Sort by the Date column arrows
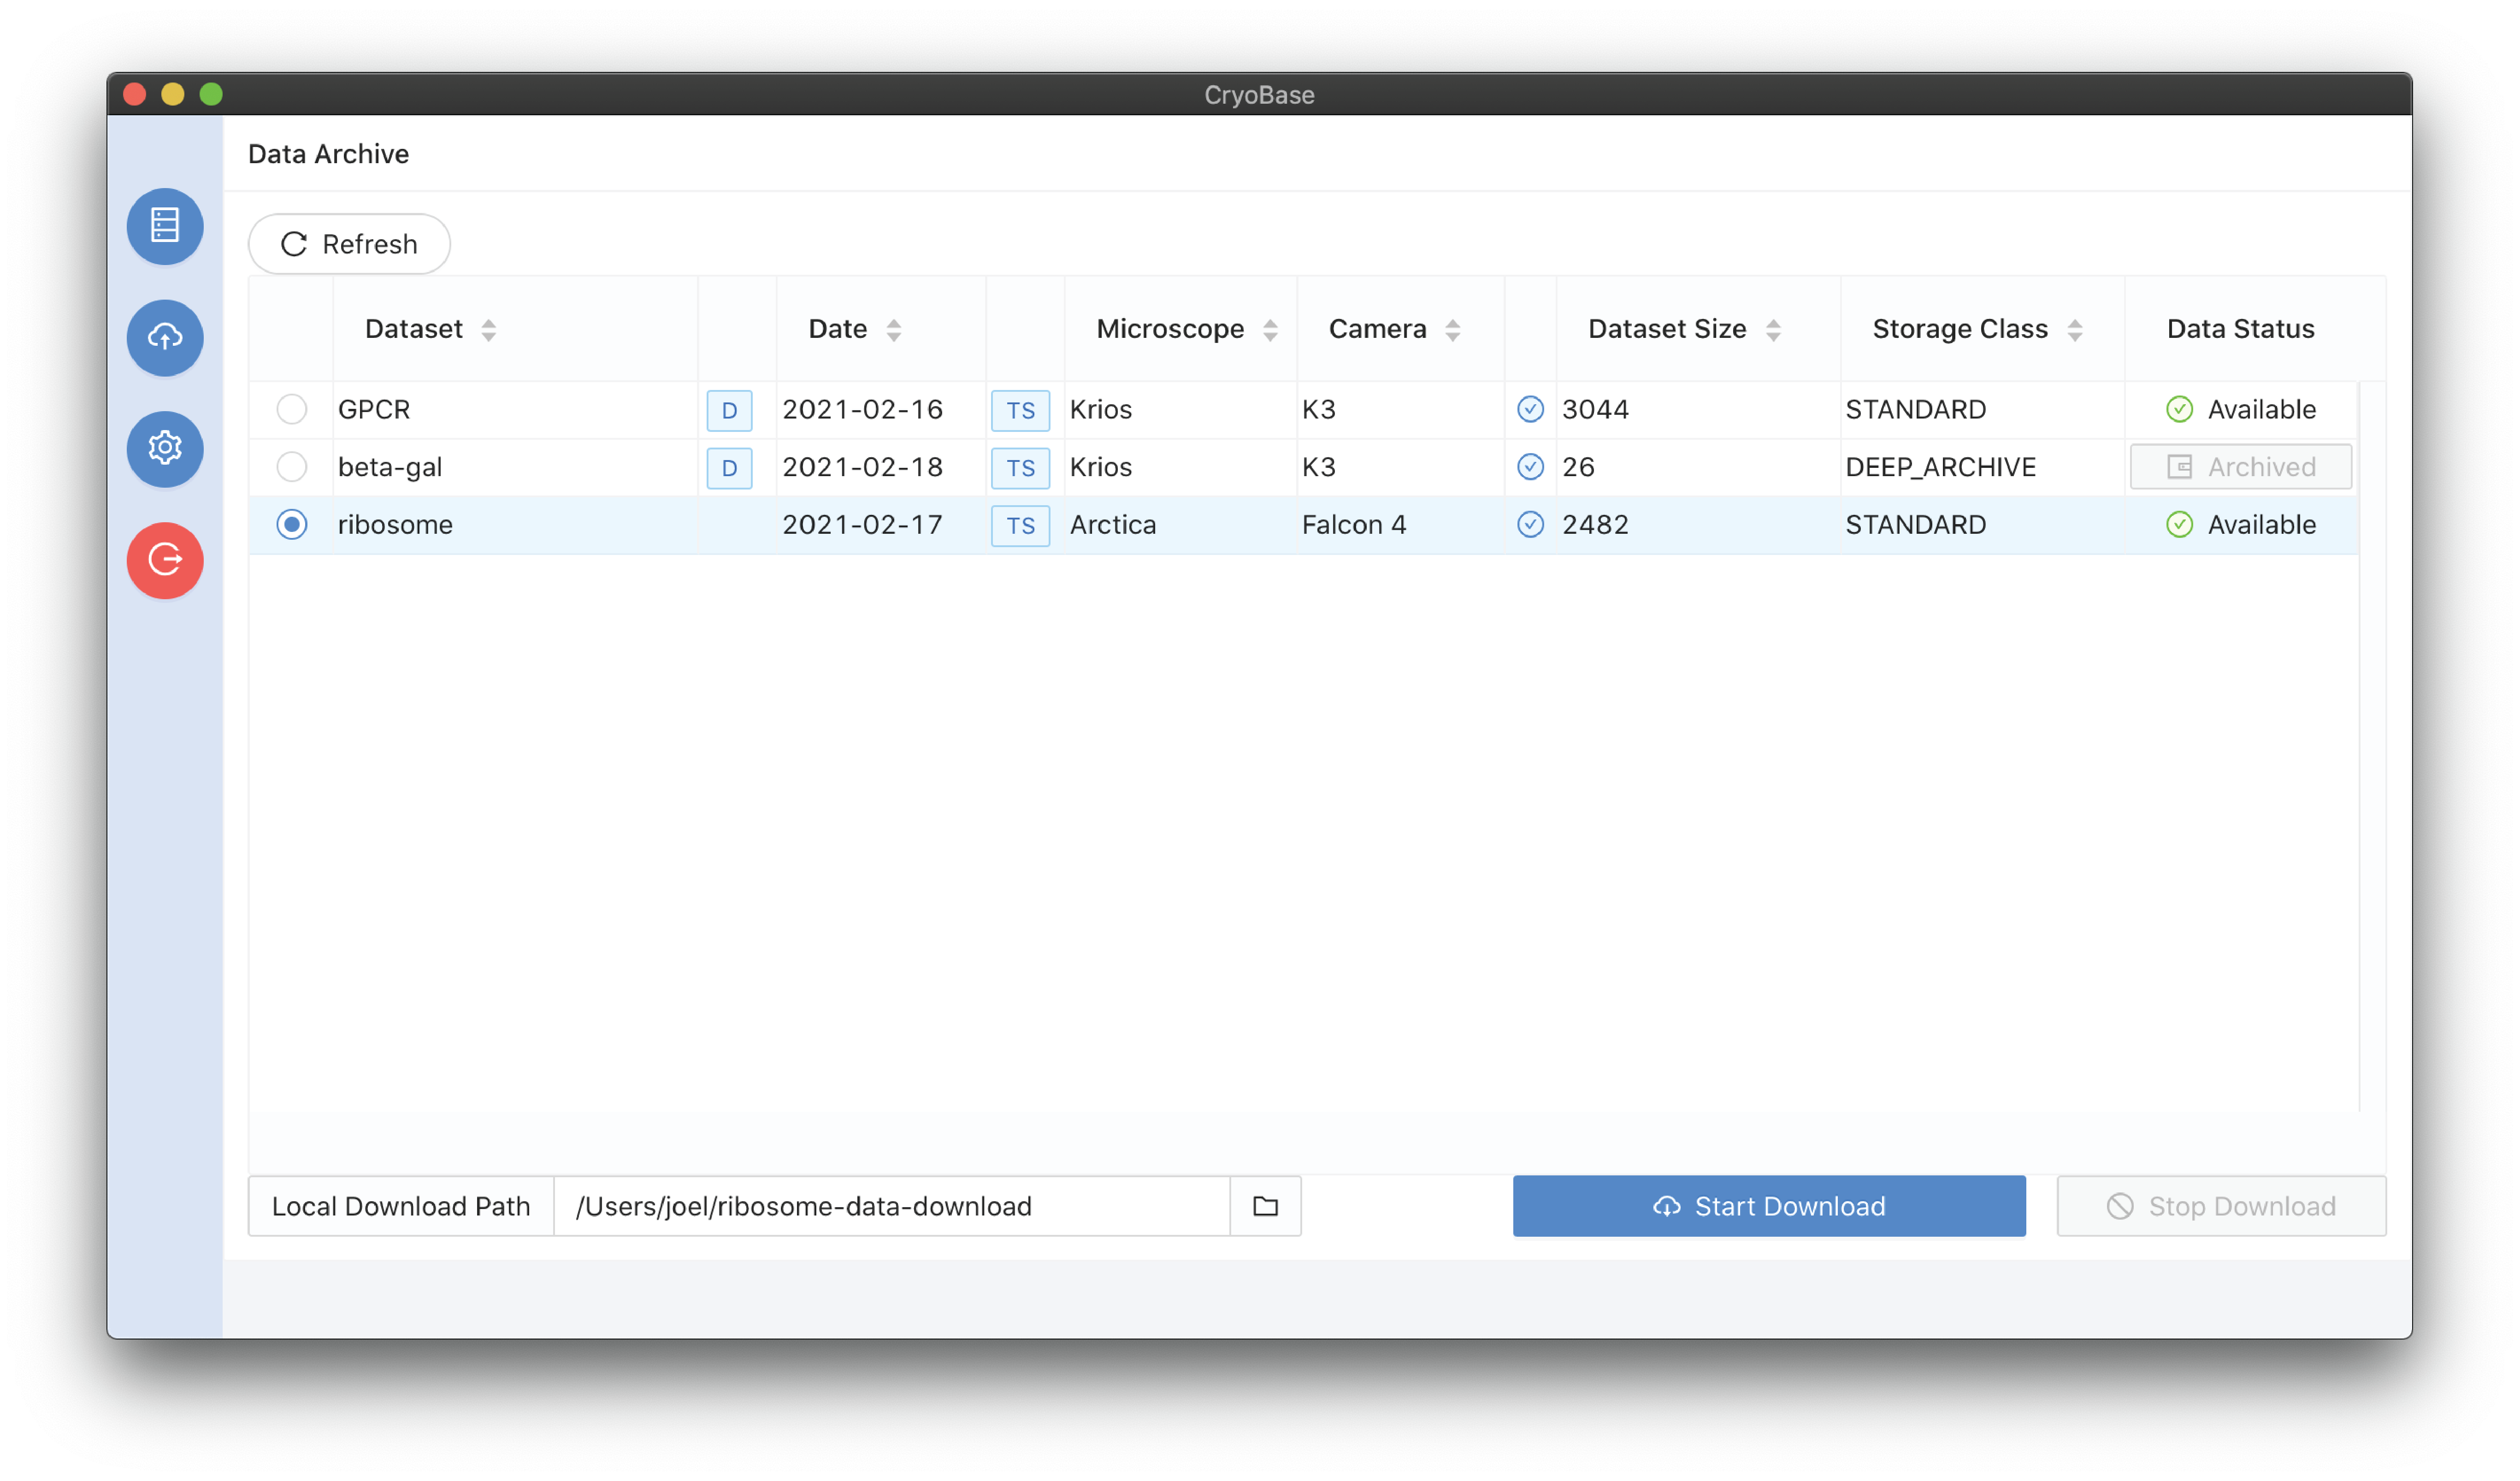Screen dimensions: 2520x1481 point(894,329)
